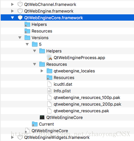Click the QtWebEngineProcess.app application icon

(x=49, y=58)
